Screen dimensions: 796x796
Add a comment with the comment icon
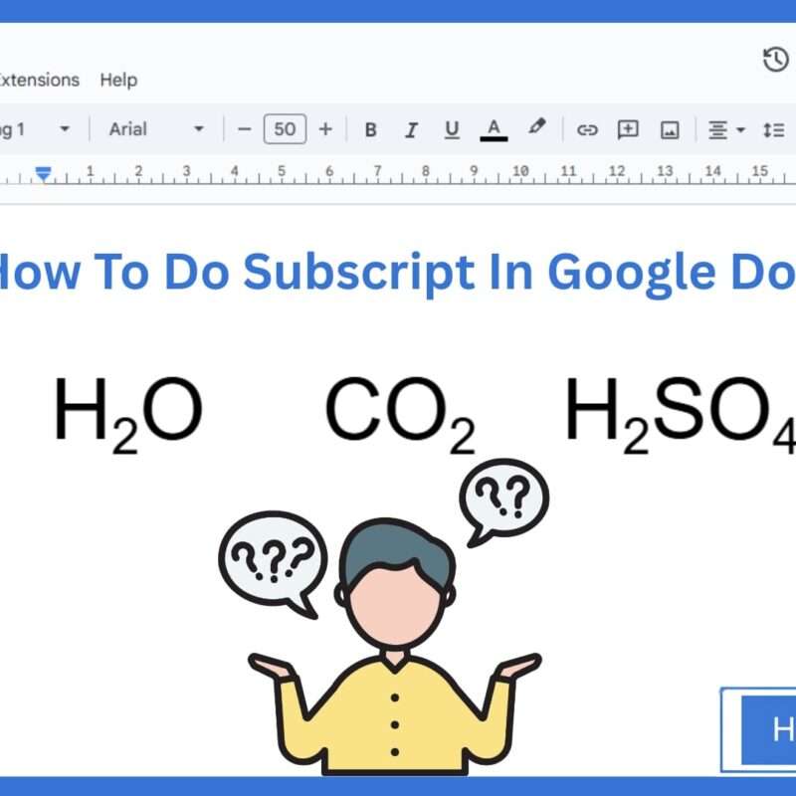tap(628, 130)
